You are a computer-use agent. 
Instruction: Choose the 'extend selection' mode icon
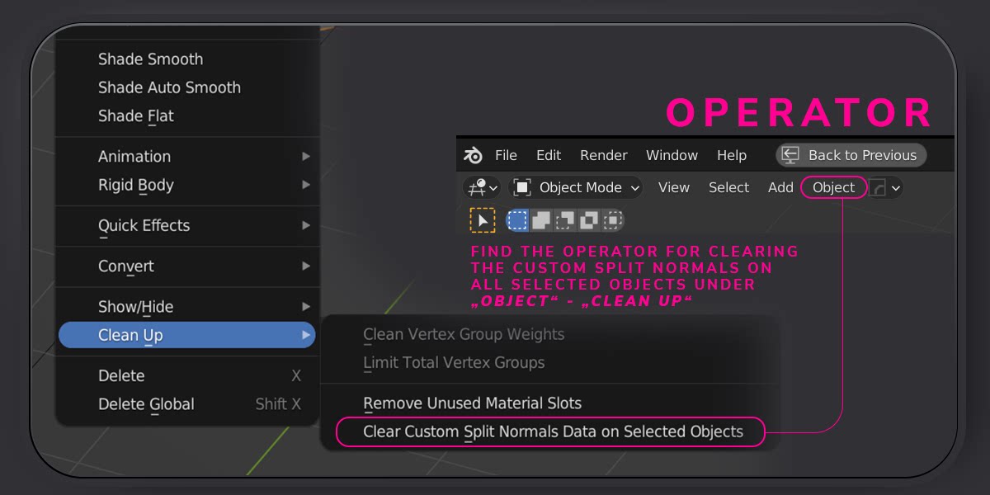click(x=541, y=220)
